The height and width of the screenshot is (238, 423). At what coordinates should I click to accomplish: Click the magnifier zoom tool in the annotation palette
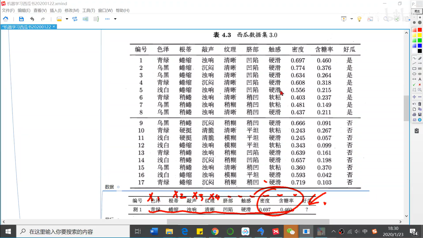pyautogui.click(x=420, y=90)
